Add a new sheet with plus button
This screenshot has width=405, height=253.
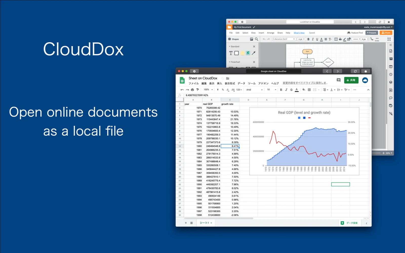(x=186, y=223)
